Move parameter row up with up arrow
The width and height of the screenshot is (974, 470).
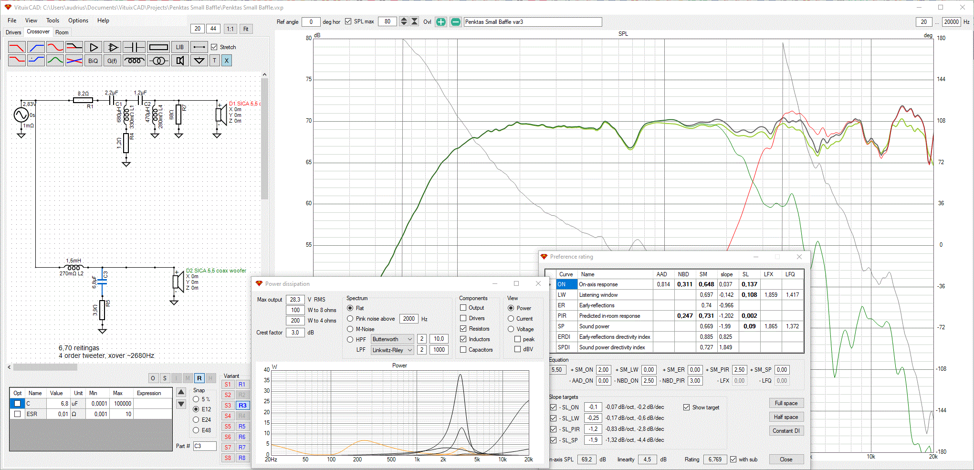(x=181, y=392)
